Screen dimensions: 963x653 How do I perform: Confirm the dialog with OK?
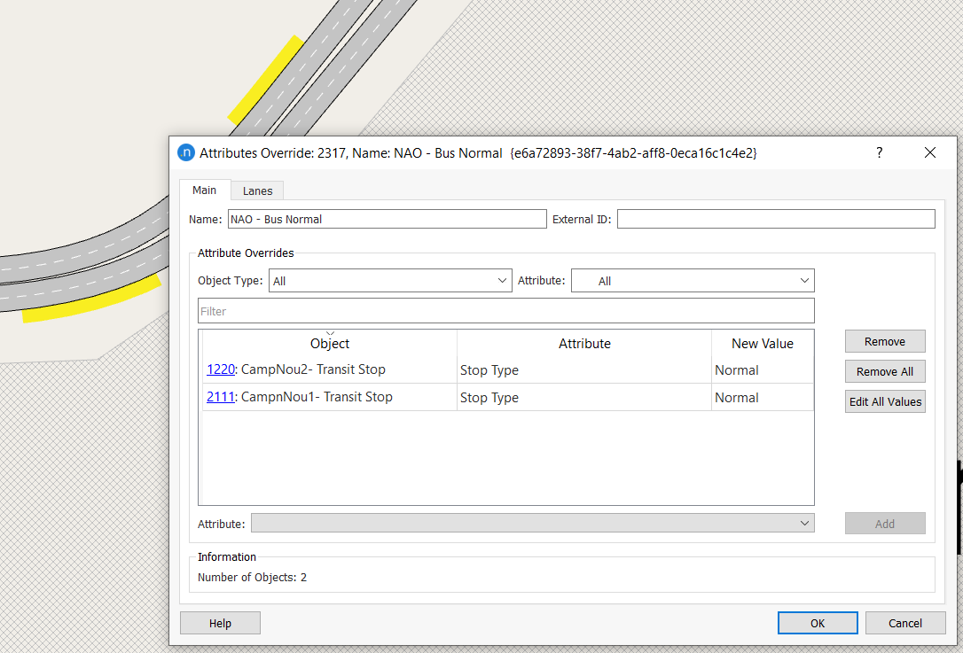[818, 623]
